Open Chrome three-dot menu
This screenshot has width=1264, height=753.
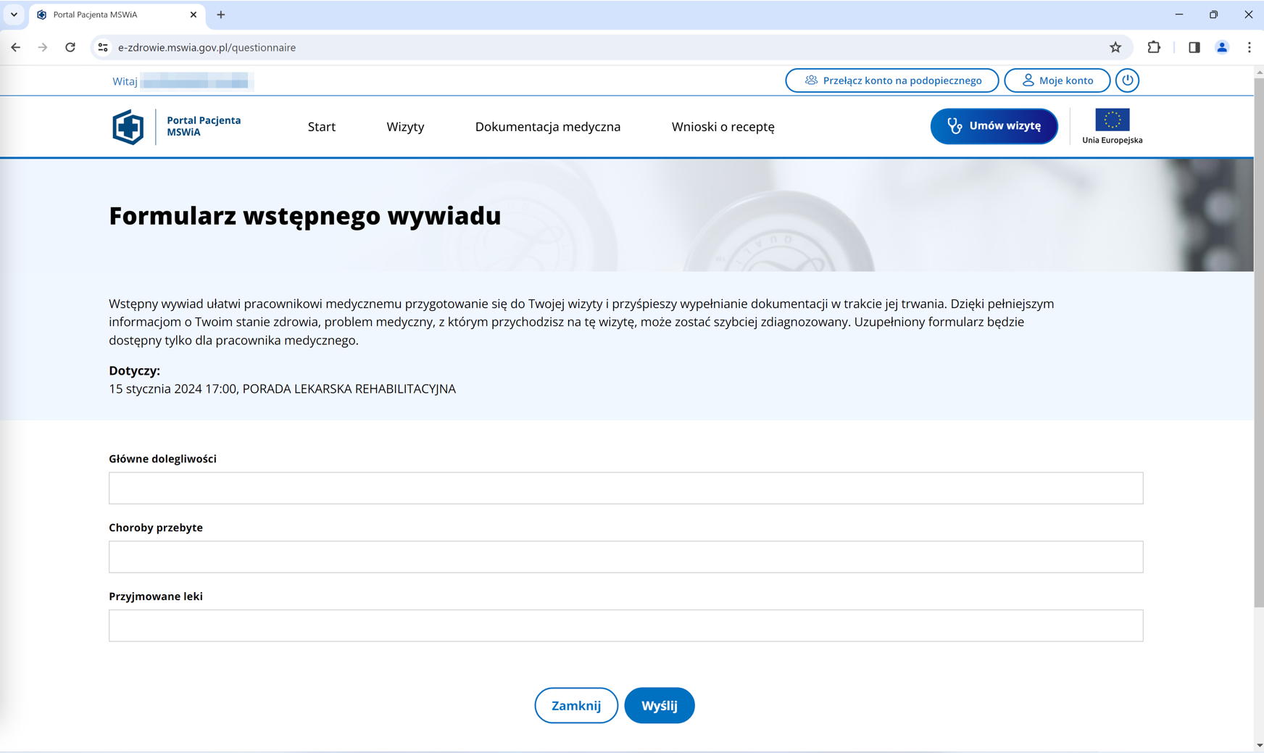[1249, 48]
